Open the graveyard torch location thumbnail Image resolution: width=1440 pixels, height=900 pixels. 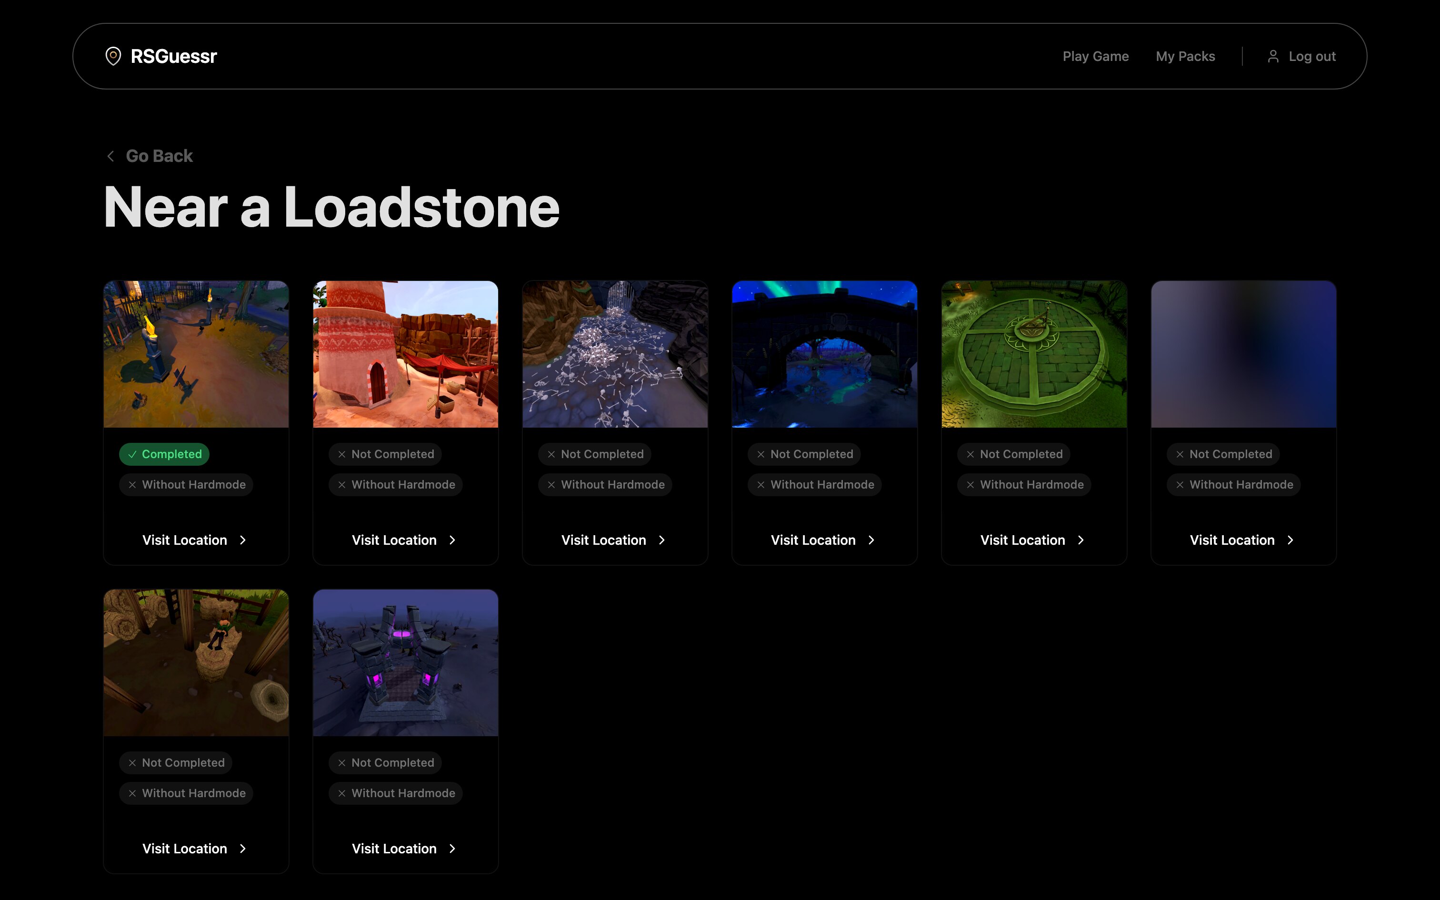(196, 354)
